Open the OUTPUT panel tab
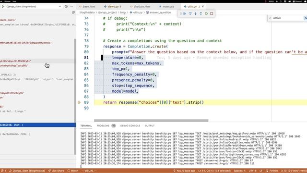Screen dimensions: 307x173 (150, 126)
